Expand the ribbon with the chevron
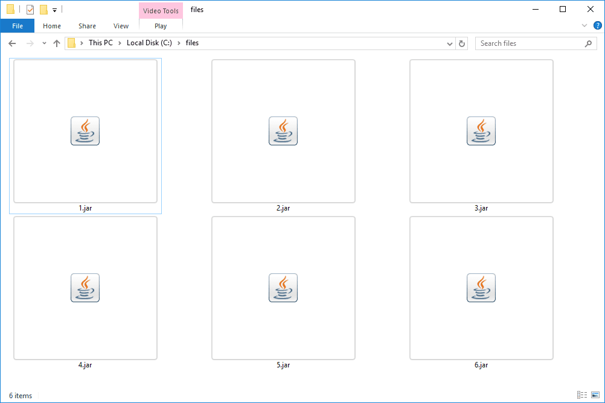This screenshot has height=403, width=605. 584,26
